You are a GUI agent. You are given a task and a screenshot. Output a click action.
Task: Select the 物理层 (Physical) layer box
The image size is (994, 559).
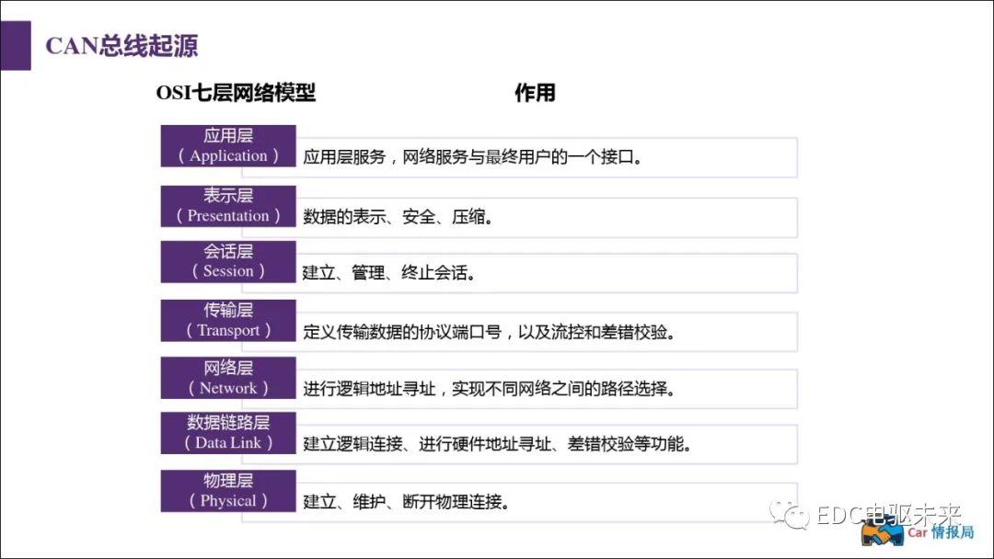pyautogui.click(x=228, y=491)
